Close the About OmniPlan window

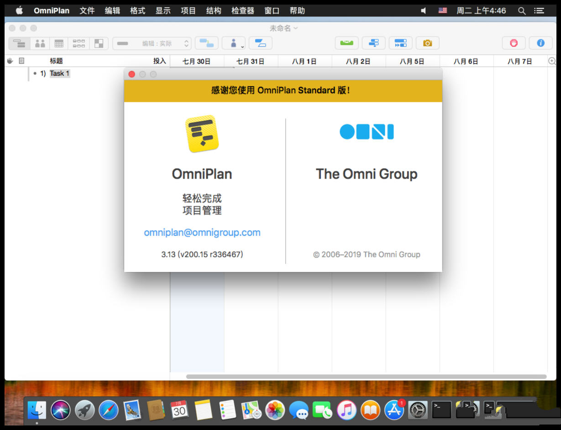132,74
